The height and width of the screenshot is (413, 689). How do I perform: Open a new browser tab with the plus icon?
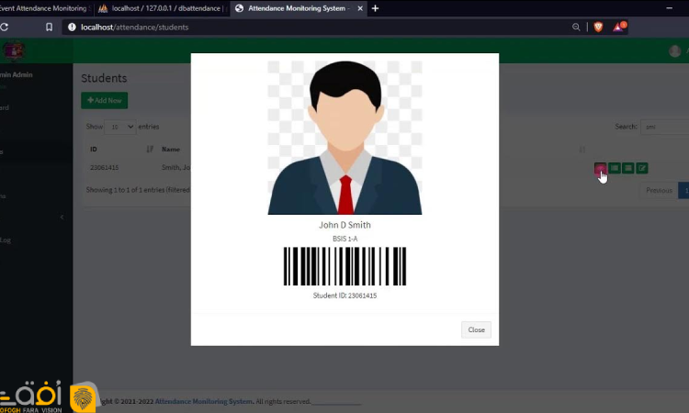point(375,8)
